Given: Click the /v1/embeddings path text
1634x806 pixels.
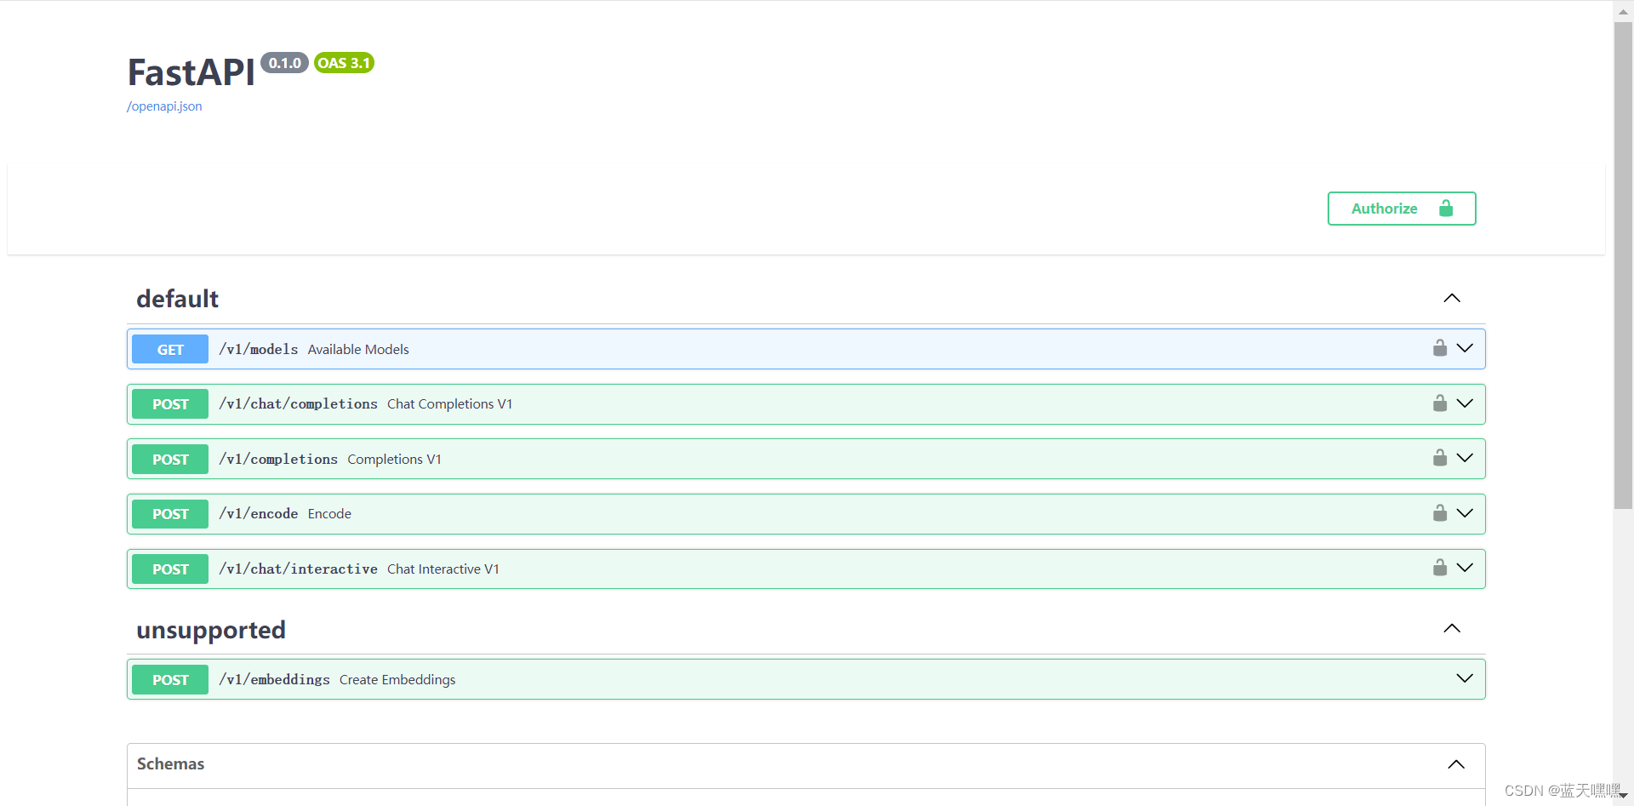Looking at the screenshot, I should click(274, 680).
